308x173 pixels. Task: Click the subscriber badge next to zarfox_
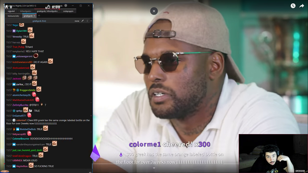pyautogui.click(x=14, y=85)
